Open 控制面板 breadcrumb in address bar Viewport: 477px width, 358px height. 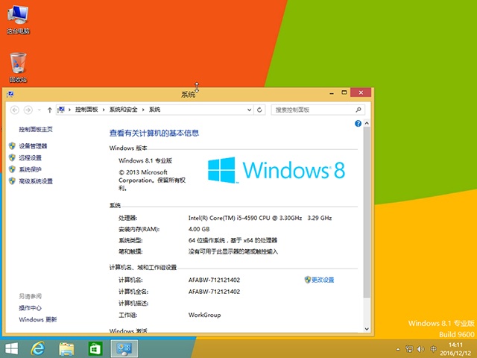(86, 110)
